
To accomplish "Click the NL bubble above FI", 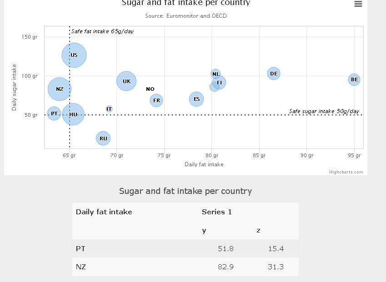I will pos(215,74).
